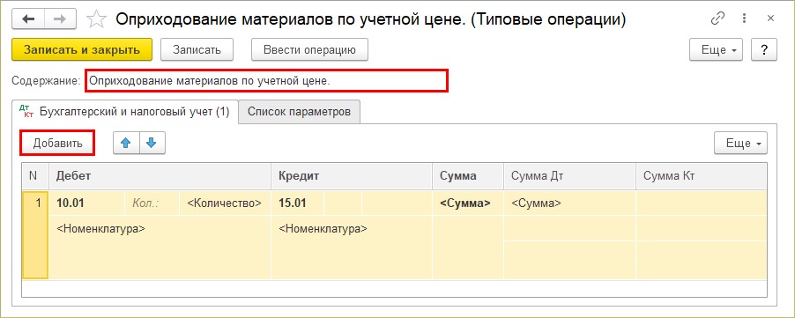Switch to Список параметров tab
The height and width of the screenshot is (318, 795).
(299, 112)
